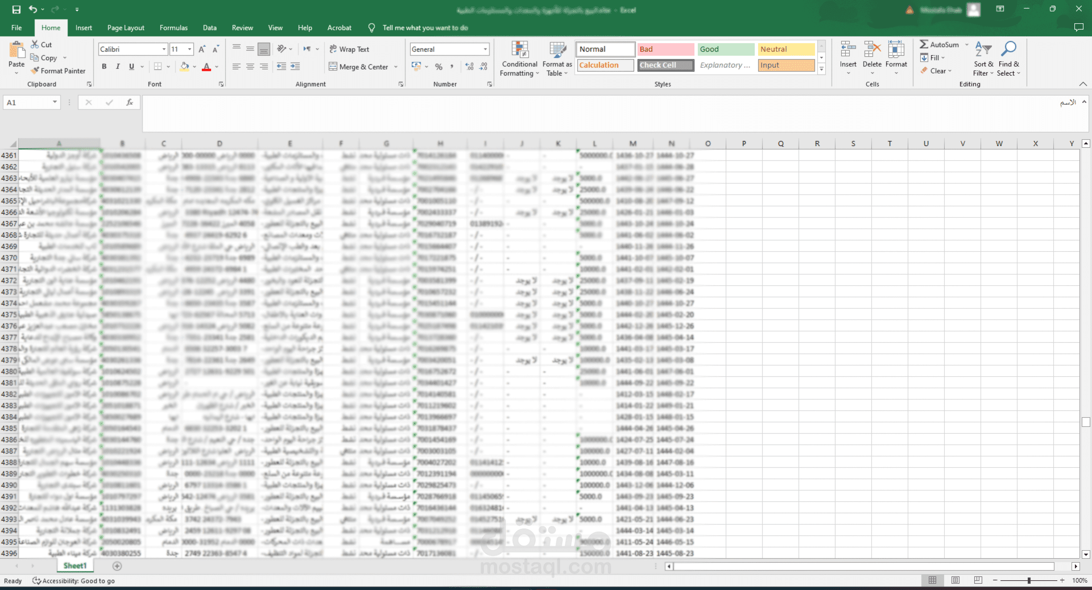This screenshot has height=590, width=1092.
Task: Click the Cut scissors command
Action: 41,44
